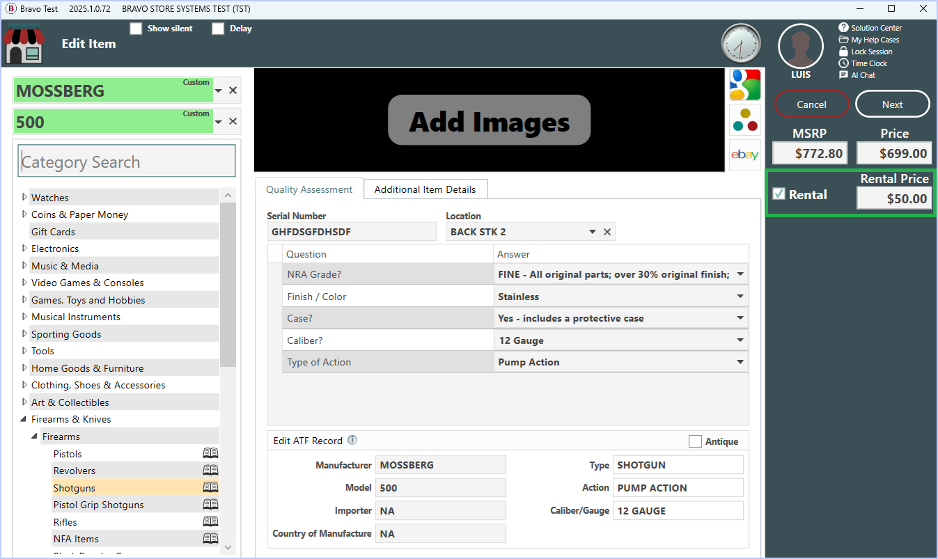938x559 pixels.
Task: Click the MSRP value field
Action: tap(809, 153)
